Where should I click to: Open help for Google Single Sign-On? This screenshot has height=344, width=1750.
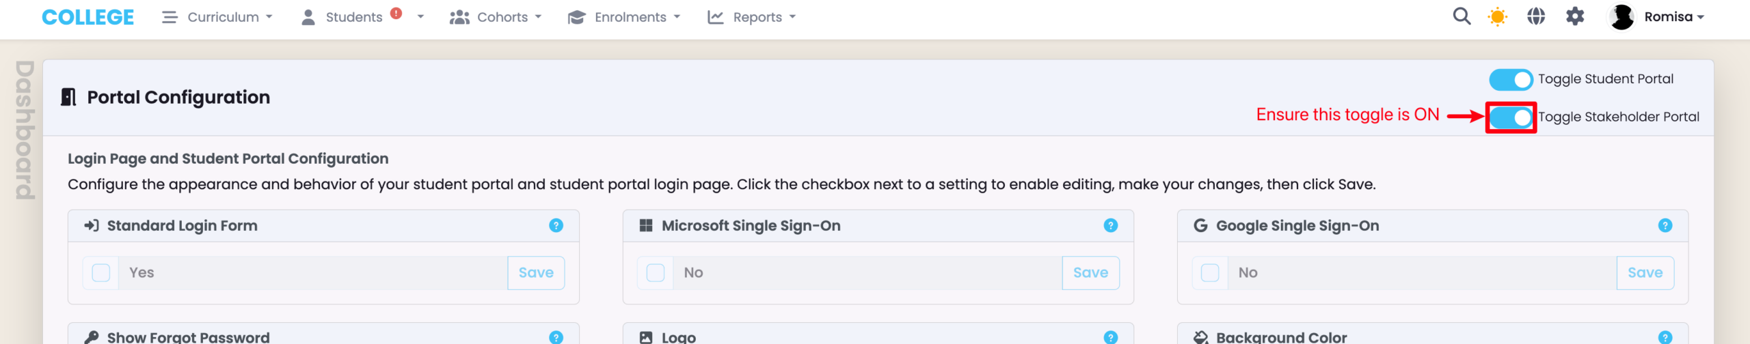point(1665,225)
